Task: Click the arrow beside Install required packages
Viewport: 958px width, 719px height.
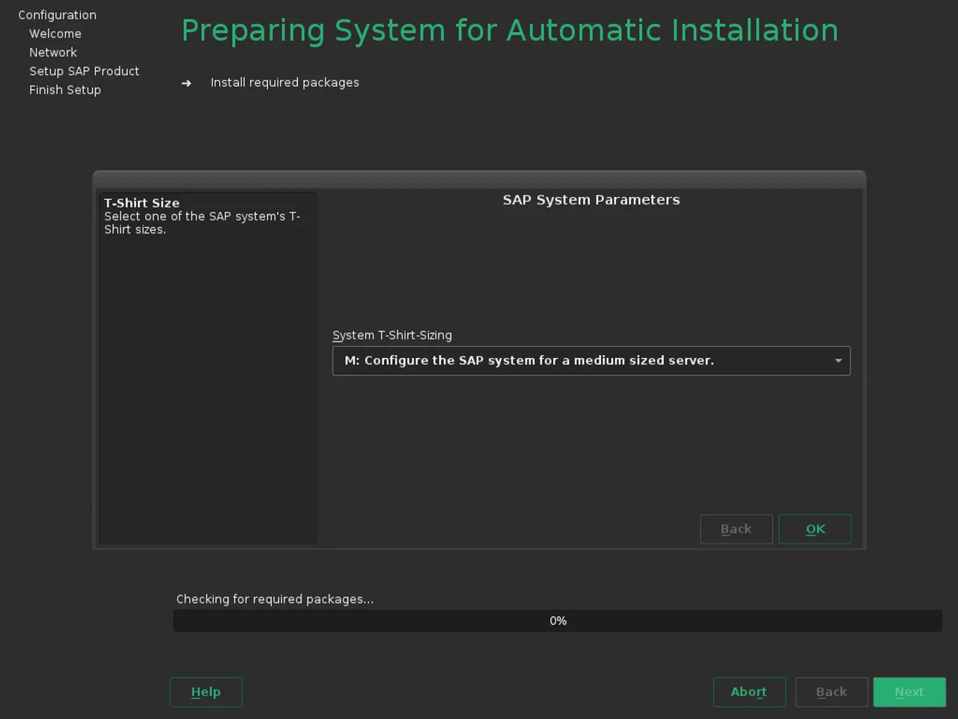Action: (x=186, y=83)
